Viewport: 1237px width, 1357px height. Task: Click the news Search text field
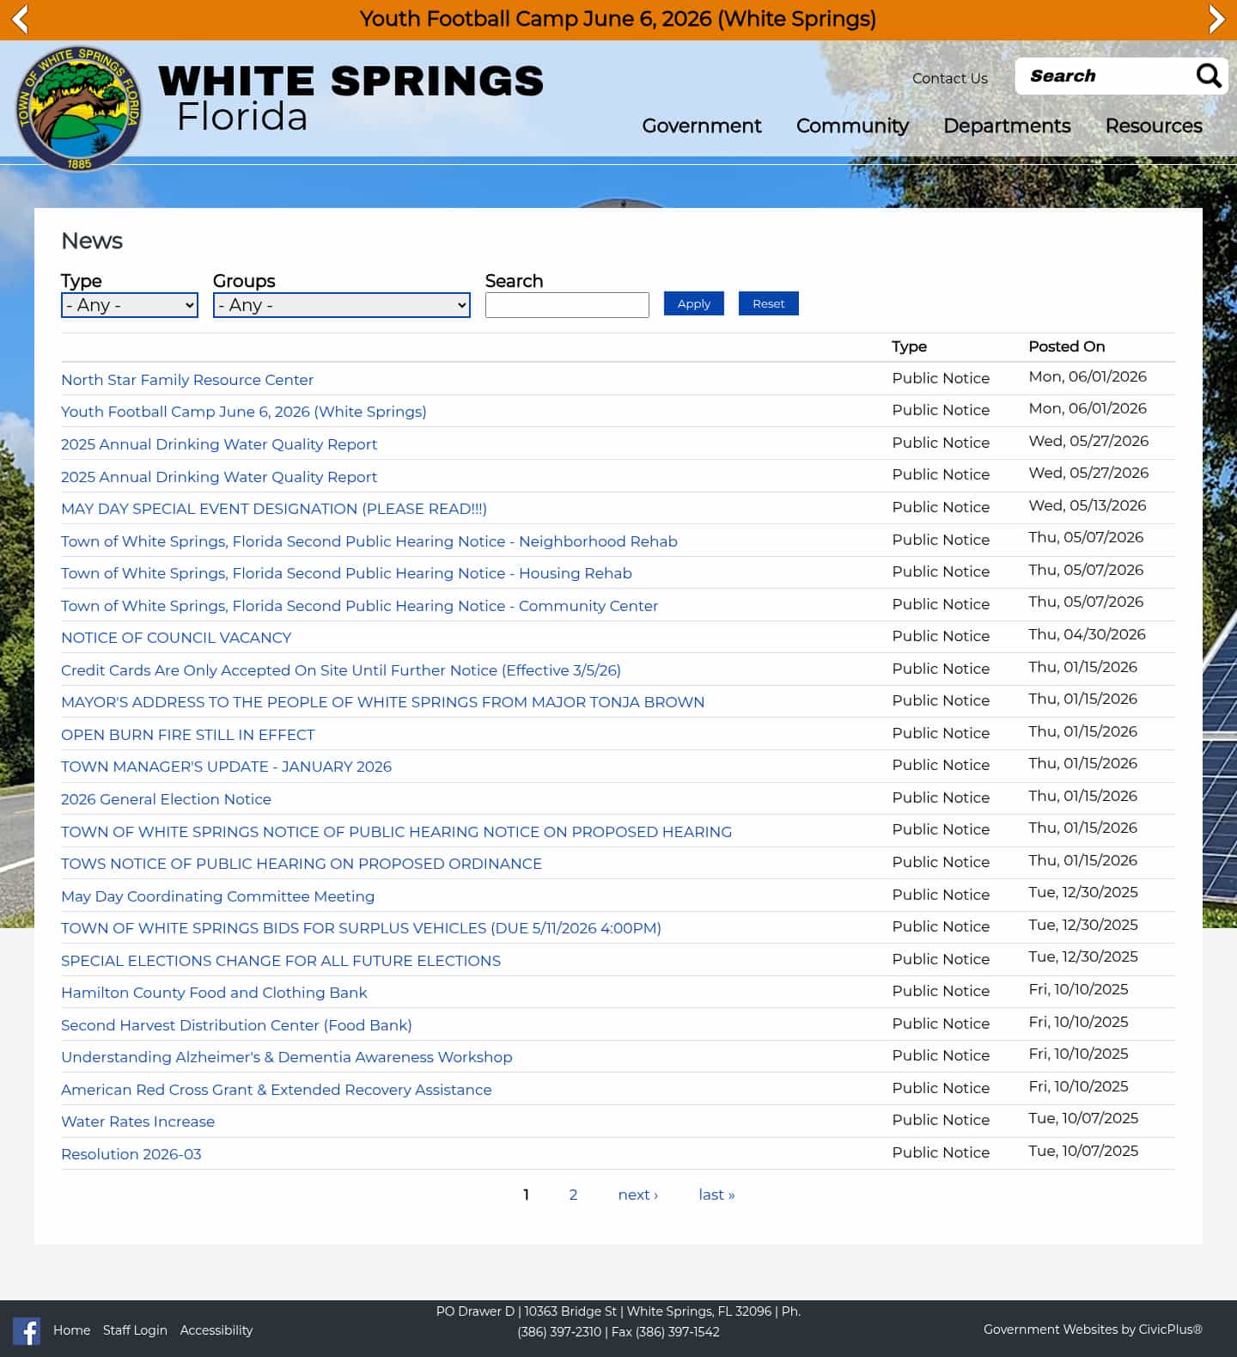(567, 305)
